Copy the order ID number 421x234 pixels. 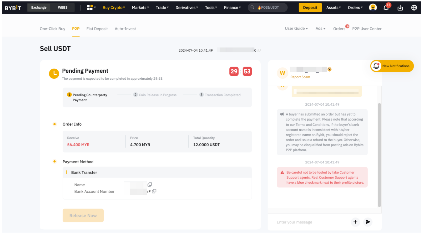259,50
